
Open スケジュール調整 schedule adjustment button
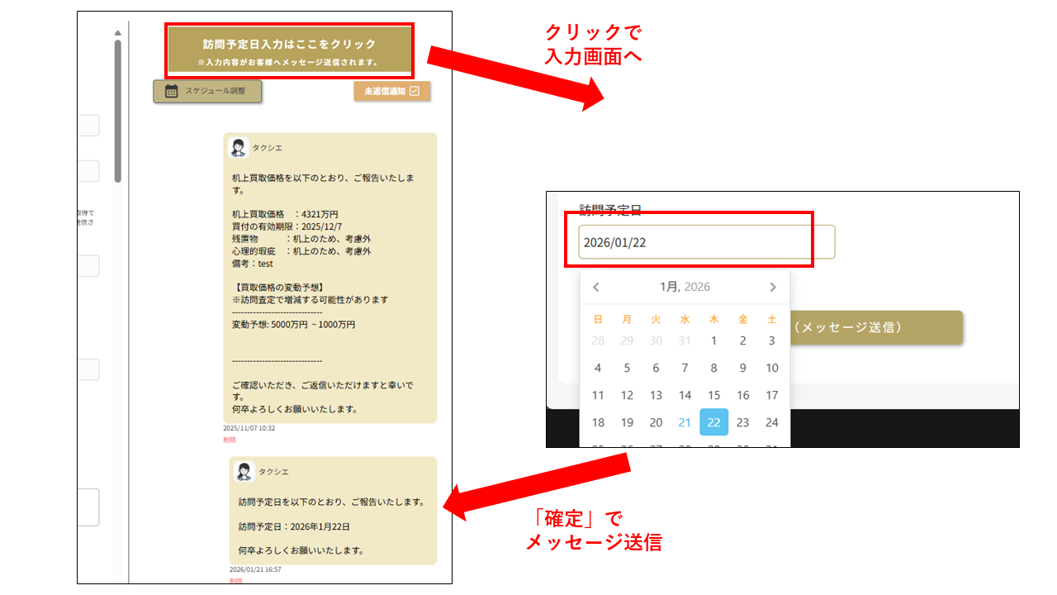207,92
